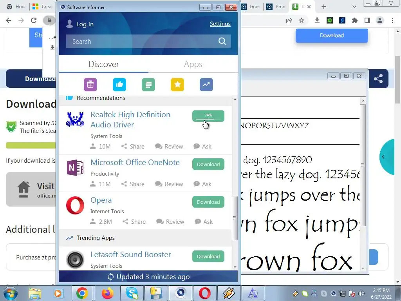Open Skype from the taskbar
The image size is (401, 301).
pos(132,293)
